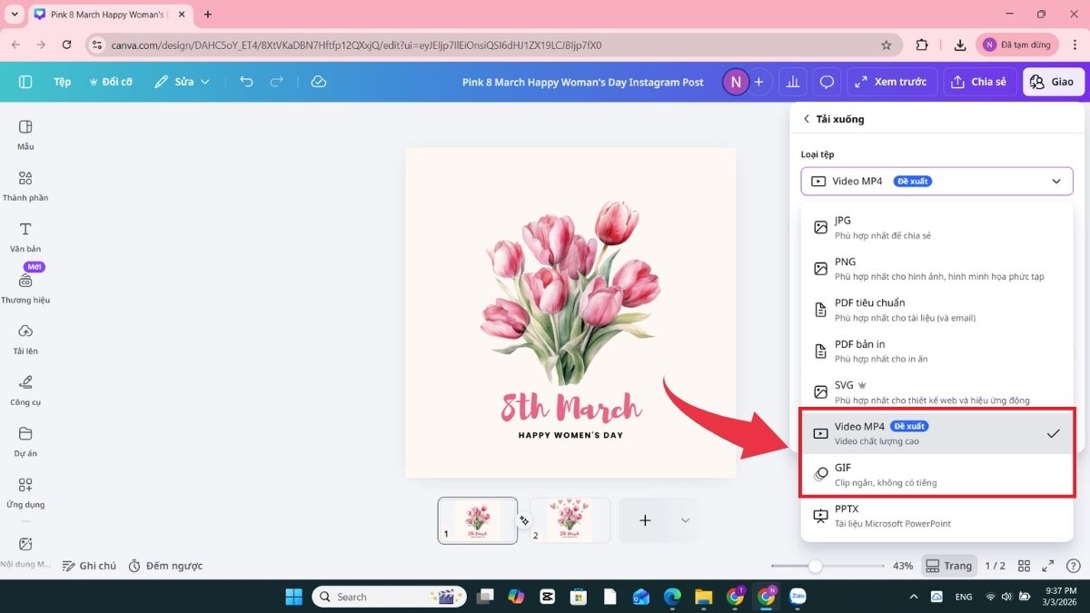
Task: Open the Tệp file menu
Action: 62,82
